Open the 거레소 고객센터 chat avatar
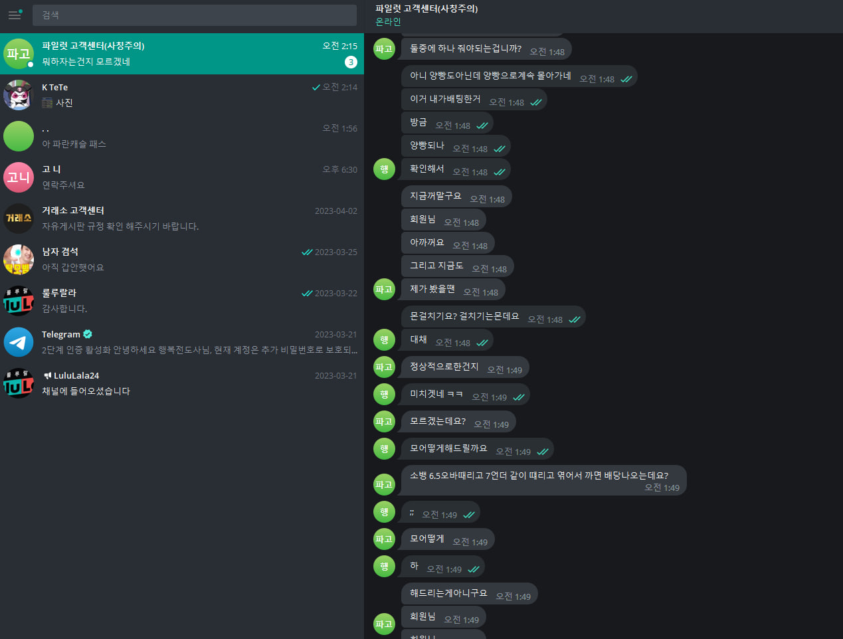This screenshot has width=843, height=639. (19, 219)
